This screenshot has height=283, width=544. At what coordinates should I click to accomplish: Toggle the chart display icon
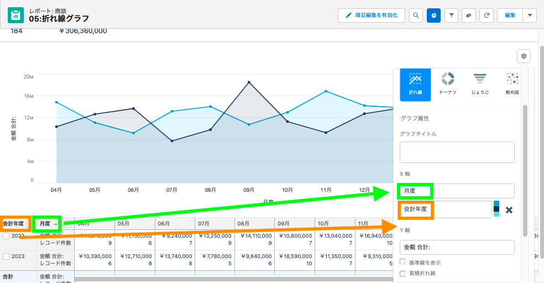(x=433, y=15)
